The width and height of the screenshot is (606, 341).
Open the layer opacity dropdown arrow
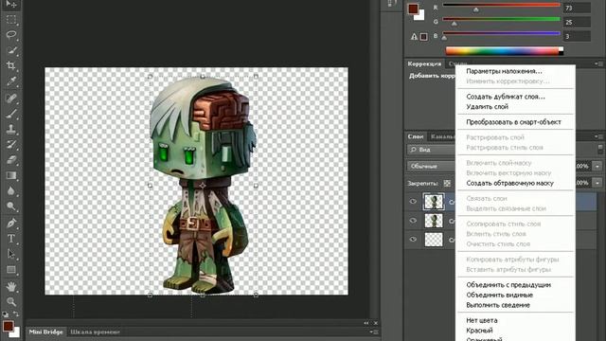pos(597,167)
